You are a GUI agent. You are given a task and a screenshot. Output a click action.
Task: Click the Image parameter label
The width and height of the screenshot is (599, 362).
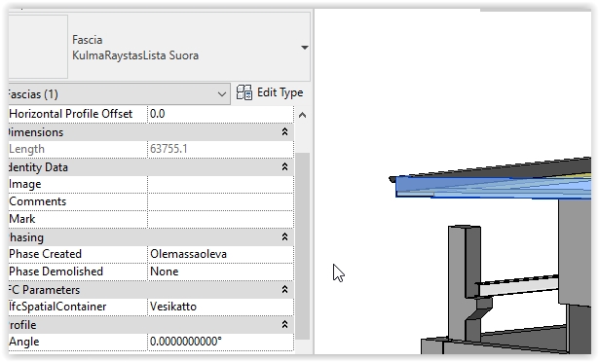pyautogui.click(x=24, y=185)
